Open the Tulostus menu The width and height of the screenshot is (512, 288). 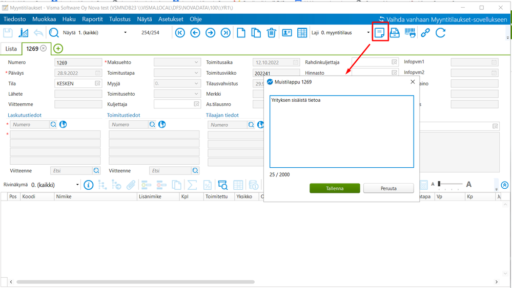120,19
